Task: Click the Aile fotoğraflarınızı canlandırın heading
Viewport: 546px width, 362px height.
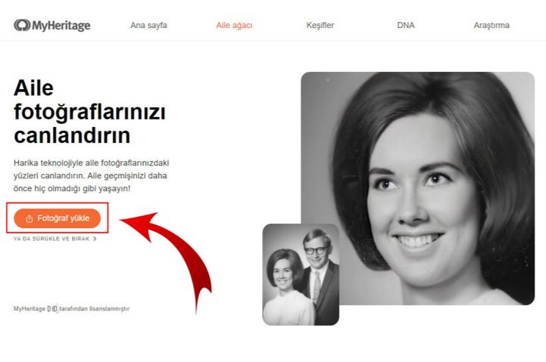Action: [89, 112]
